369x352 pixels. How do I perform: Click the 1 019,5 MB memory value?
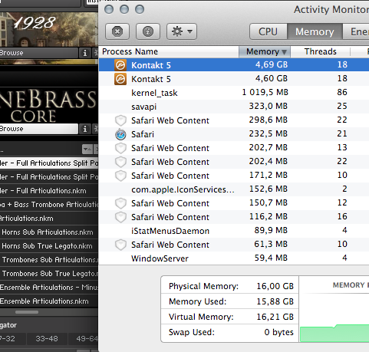pyautogui.click(x=265, y=92)
